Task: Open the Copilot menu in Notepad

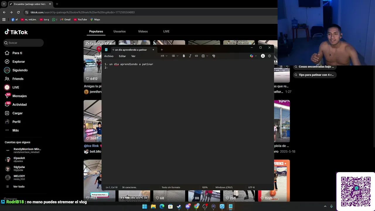Action: click(251, 56)
